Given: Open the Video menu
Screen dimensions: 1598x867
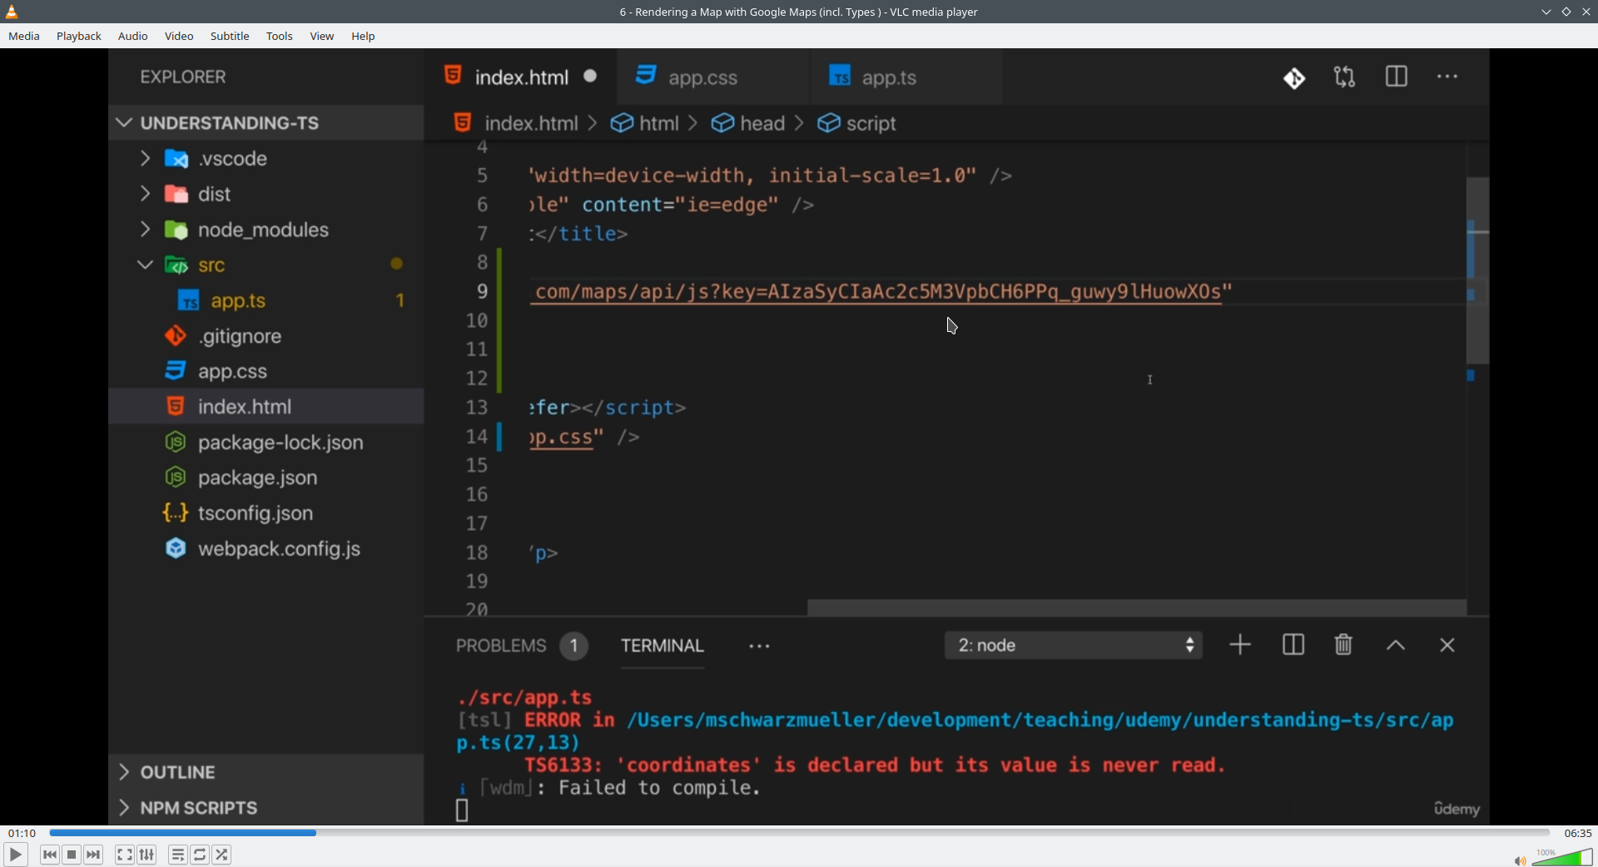Looking at the screenshot, I should (179, 36).
